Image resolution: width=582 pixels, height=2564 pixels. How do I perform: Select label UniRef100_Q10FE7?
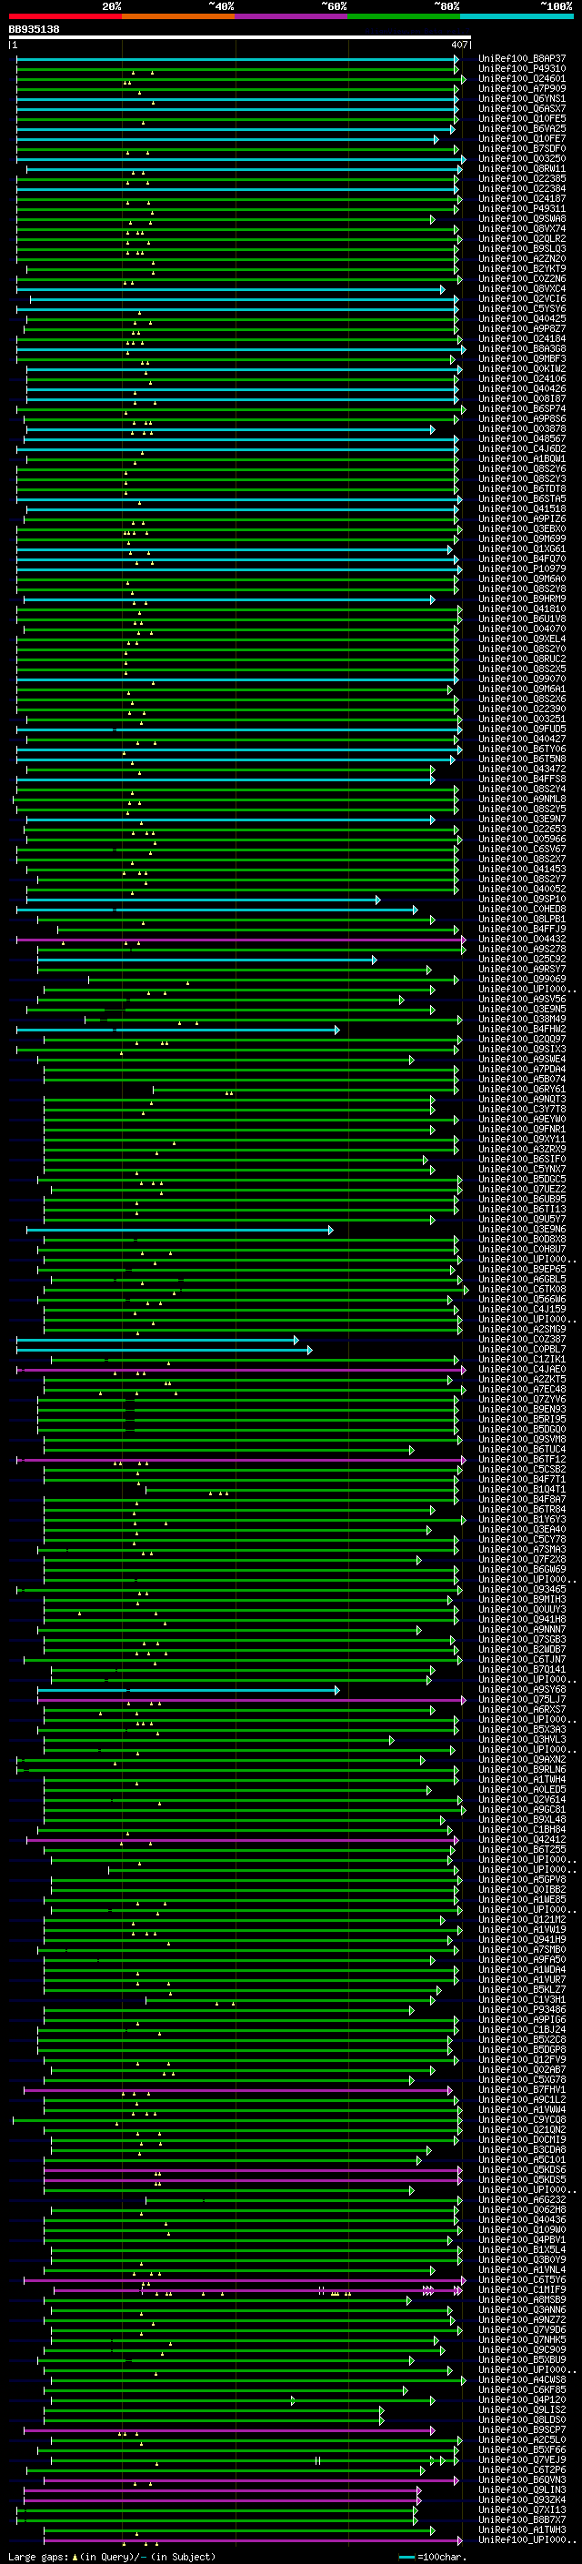coord(522,138)
